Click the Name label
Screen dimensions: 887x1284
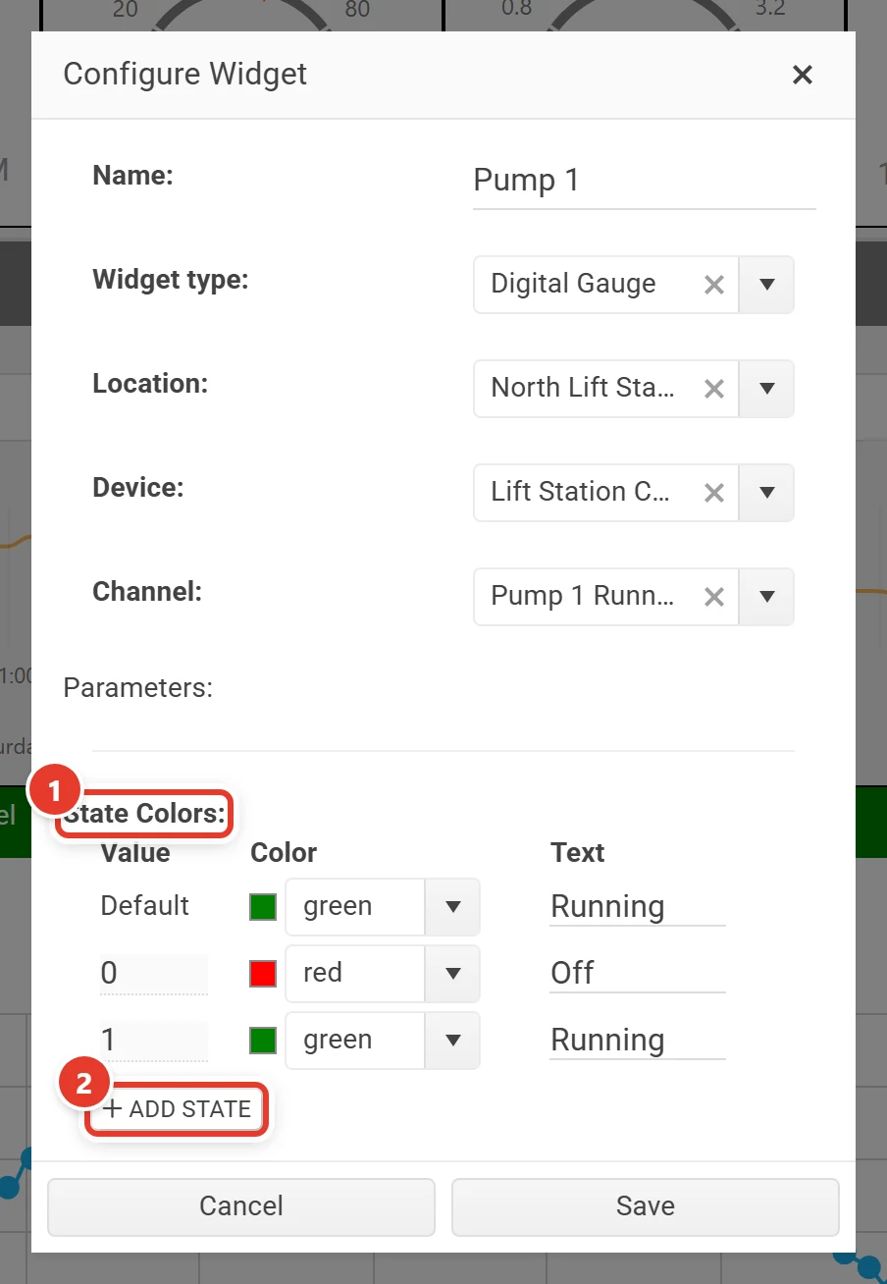(x=132, y=175)
